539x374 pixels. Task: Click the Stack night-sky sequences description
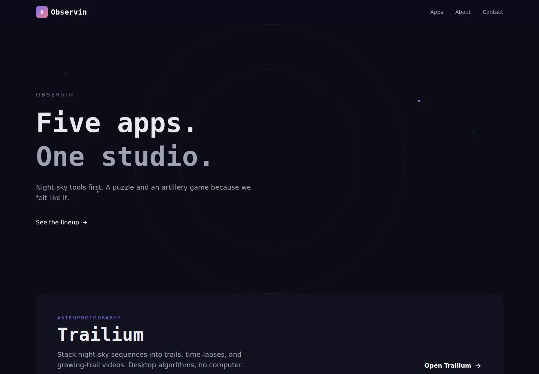(150, 359)
